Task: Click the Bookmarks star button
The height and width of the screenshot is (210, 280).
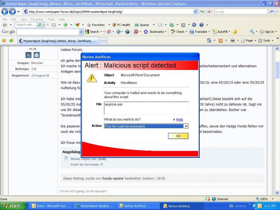Action: pyautogui.click(x=154, y=32)
